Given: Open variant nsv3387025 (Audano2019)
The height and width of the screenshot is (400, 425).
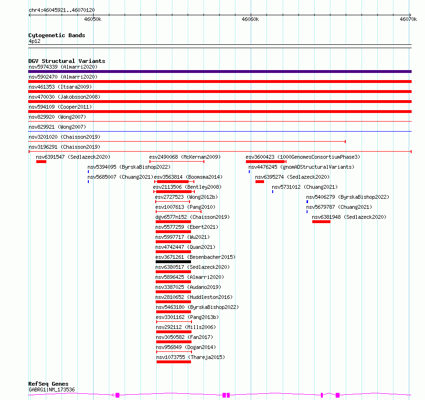Looking at the screenshot, I should pyautogui.click(x=188, y=287).
